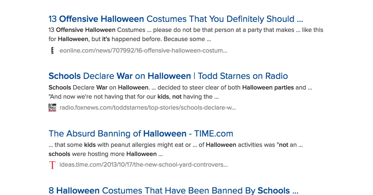Click snippet line 'schools were hosting more Halloween'
The height and width of the screenshot is (195, 373).
[x=106, y=154]
